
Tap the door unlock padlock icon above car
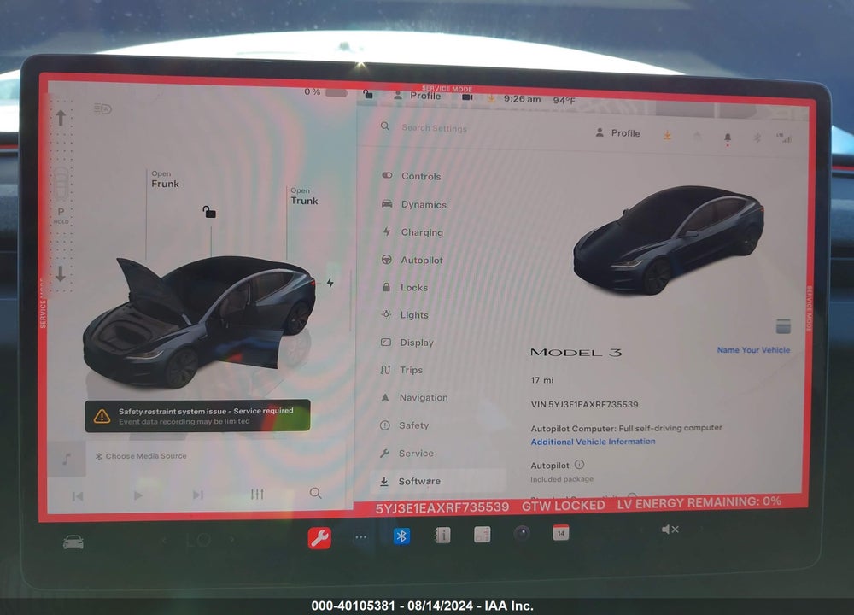click(x=209, y=211)
